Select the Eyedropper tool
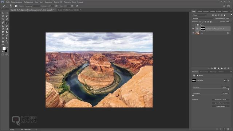 (7, 19)
